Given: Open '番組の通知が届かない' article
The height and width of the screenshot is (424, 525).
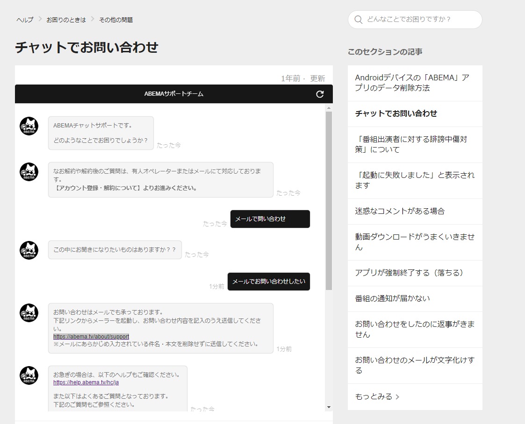Looking at the screenshot, I should click(x=415, y=298).
